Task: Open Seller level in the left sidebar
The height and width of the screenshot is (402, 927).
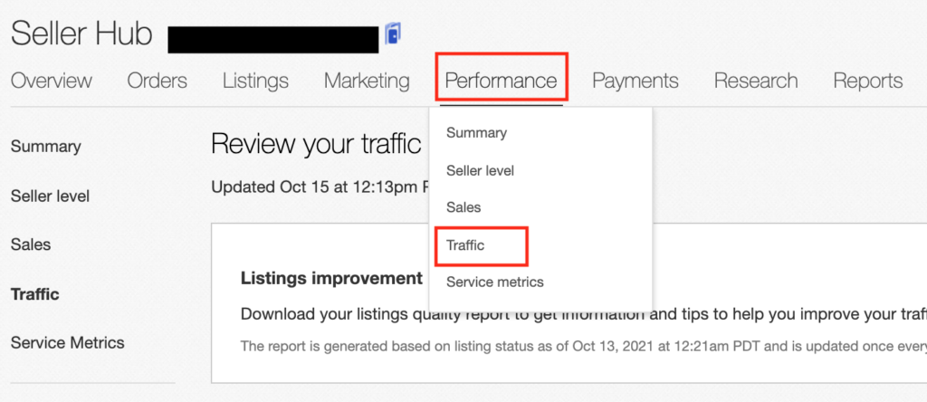Action: [x=50, y=196]
